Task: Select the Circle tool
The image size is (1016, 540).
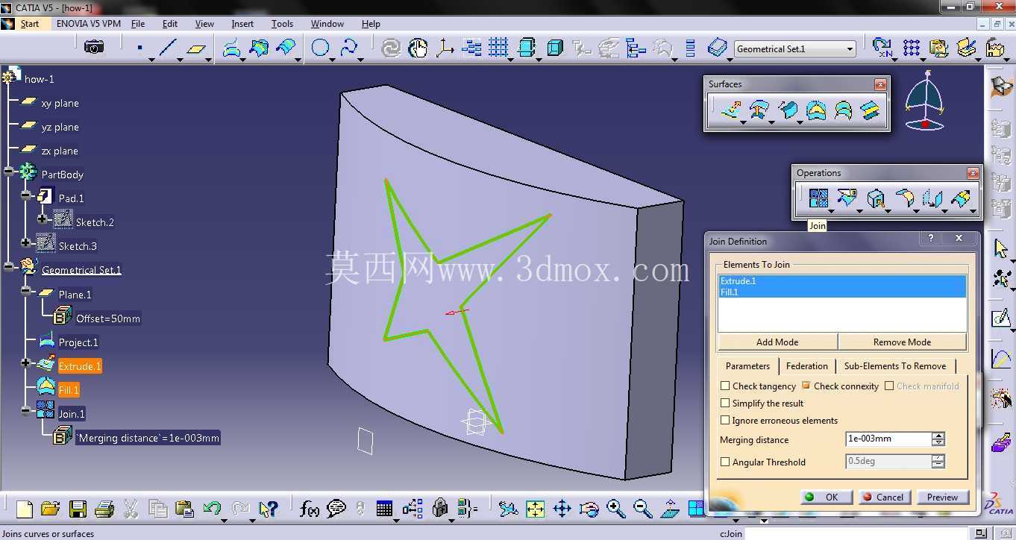Action: coord(320,48)
